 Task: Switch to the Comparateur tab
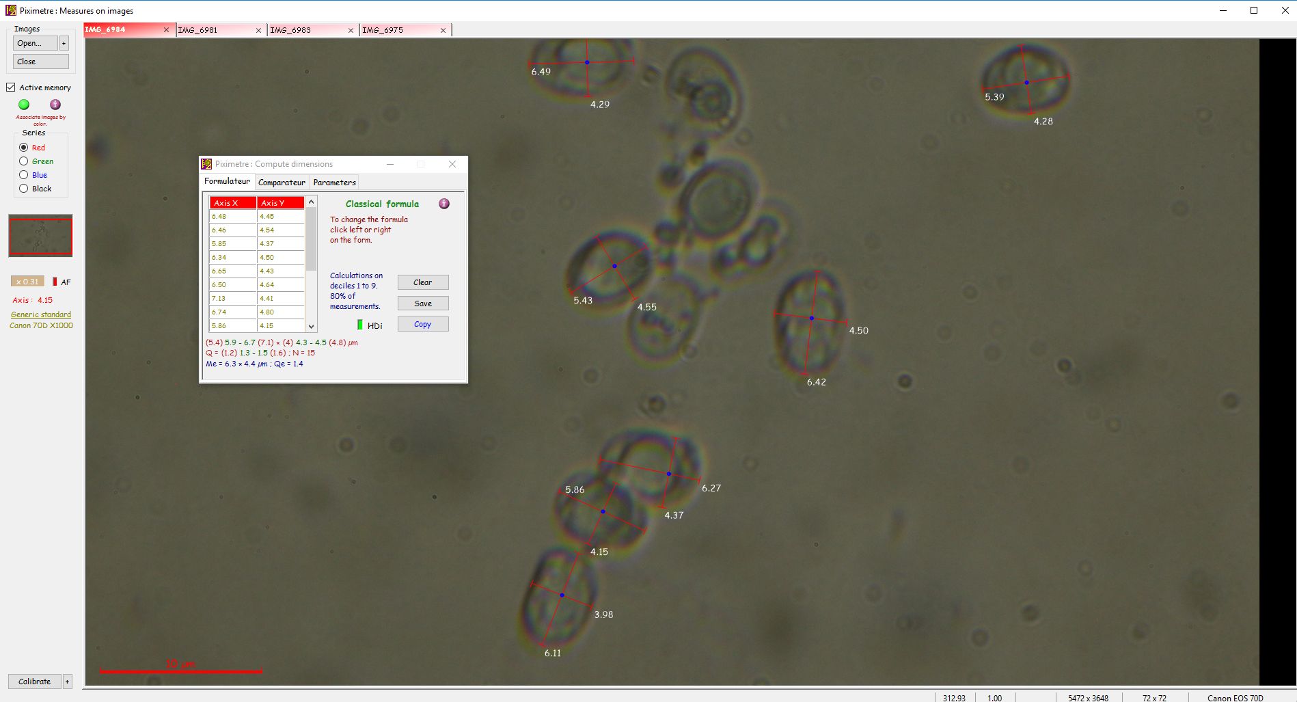(282, 183)
